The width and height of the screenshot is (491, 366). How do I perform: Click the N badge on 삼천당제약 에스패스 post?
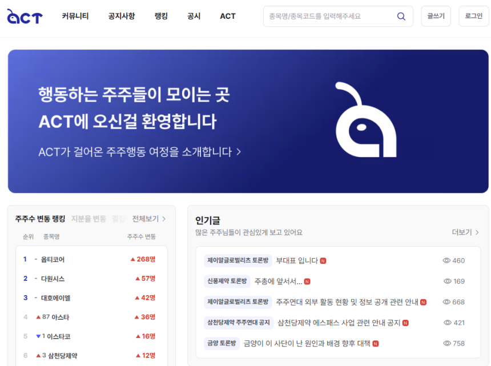[405, 323]
